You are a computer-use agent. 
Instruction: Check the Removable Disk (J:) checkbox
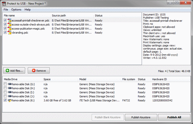click(x=5, y=96)
